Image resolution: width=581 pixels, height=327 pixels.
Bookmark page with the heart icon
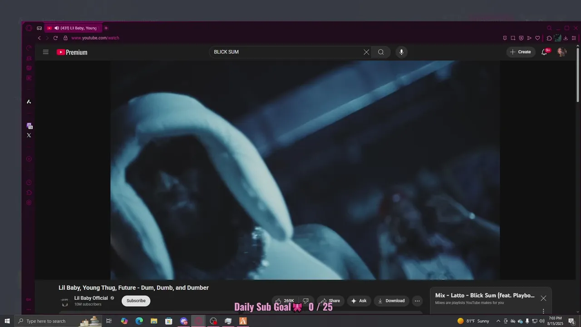tap(537, 38)
